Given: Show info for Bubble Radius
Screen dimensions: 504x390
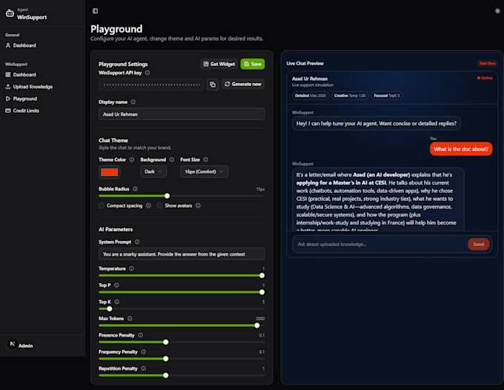Looking at the screenshot, I should coord(135,189).
